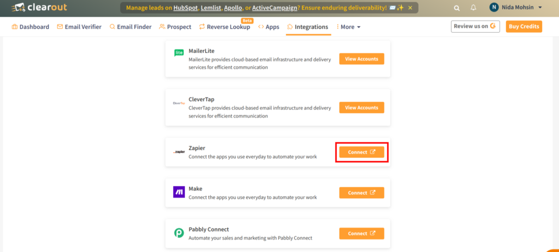Image resolution: width=559 pixels, height=252 pixels.
Task: Click the Reverse Lookup arrows icon
Action: (x=202, y=27)
